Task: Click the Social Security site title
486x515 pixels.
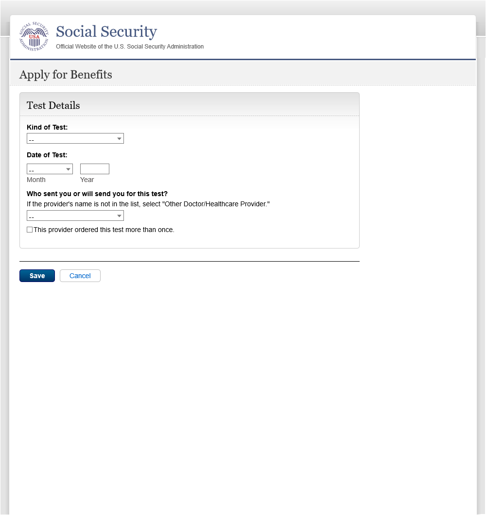Action: click(x=106, y=32)
